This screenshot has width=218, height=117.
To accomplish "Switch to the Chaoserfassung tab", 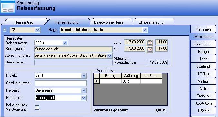I will tap(151, 22).
